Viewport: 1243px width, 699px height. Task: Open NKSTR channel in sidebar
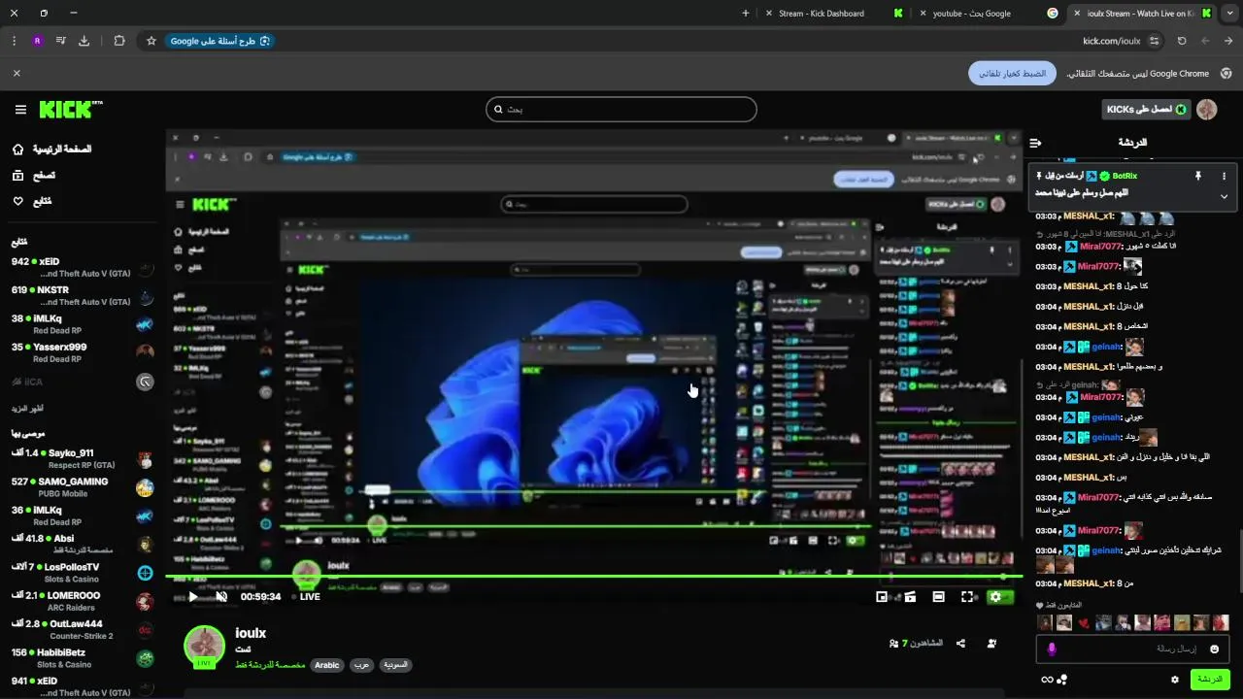coord(83,295)
